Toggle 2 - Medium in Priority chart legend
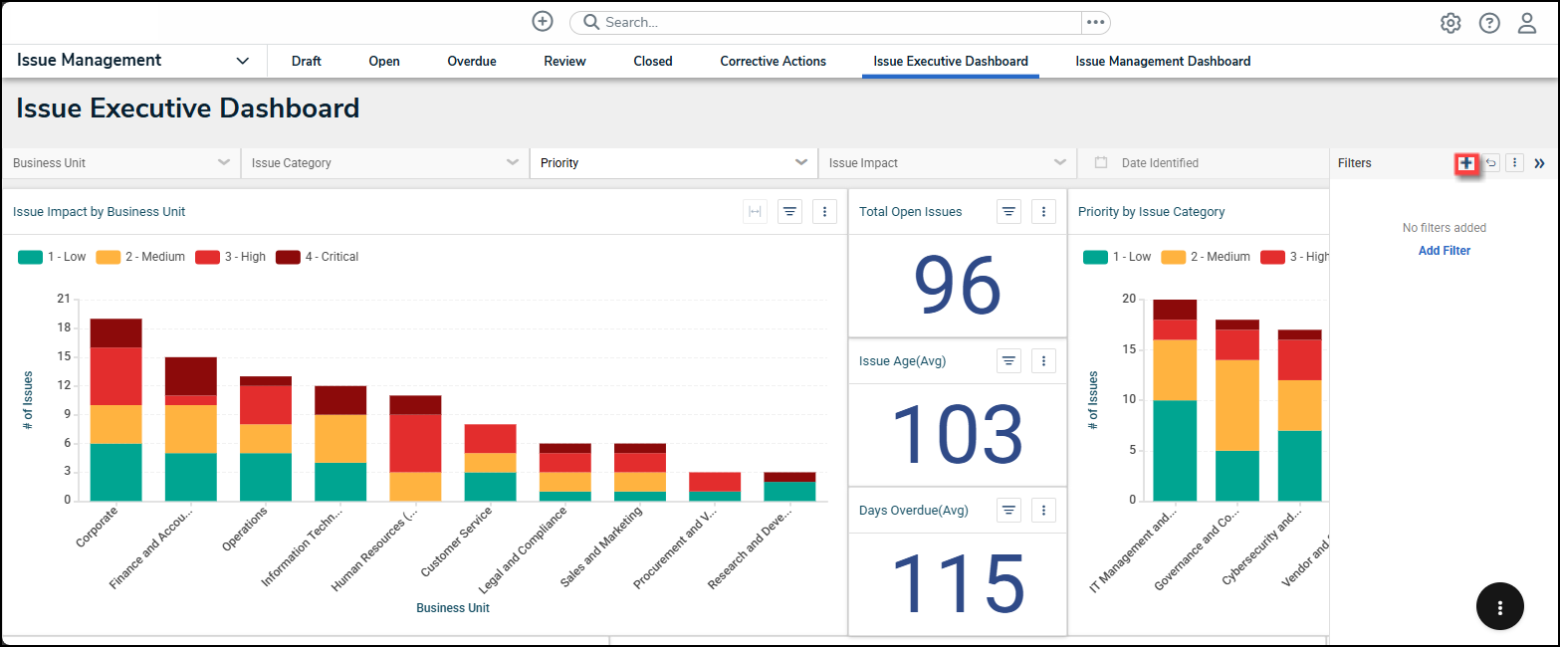Image resolution: width=1560 pixels, height=647 pixels. click(x=1205, y=257)
